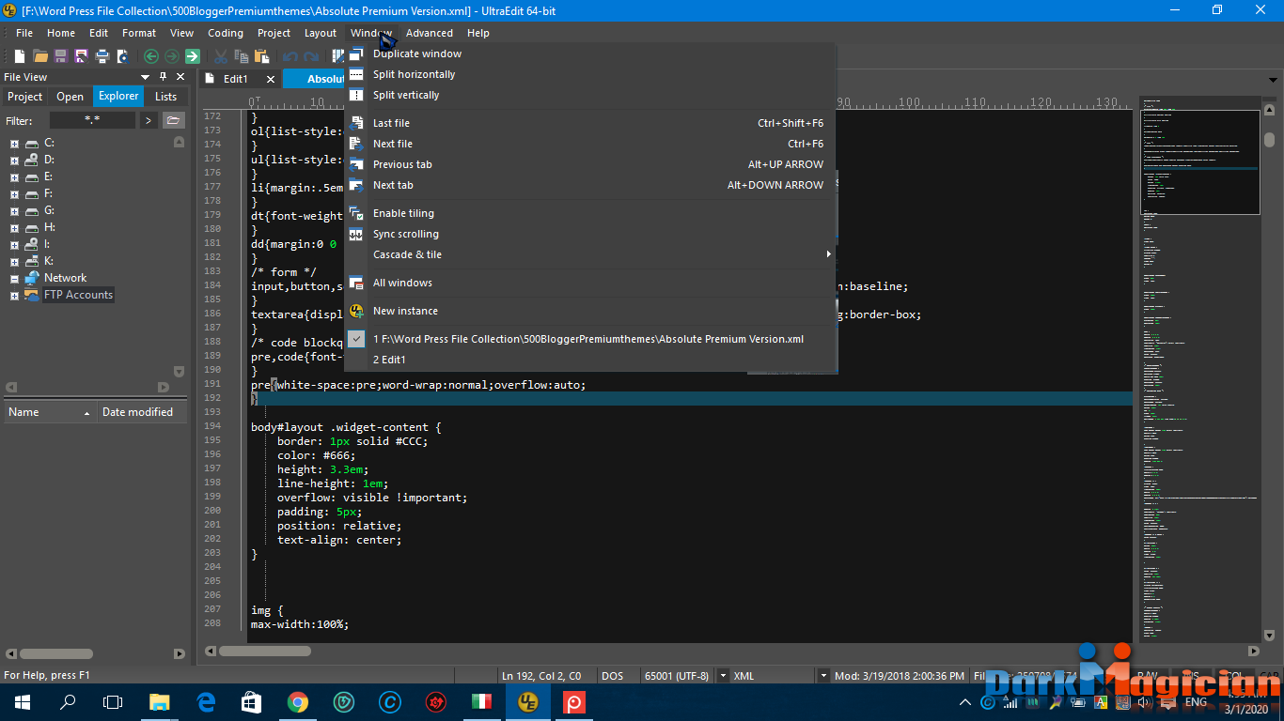Click the solid green Go arrow icon
The width and height of the screenshot is (1284, 721).
pyautogui.click(x=192, y=56)
